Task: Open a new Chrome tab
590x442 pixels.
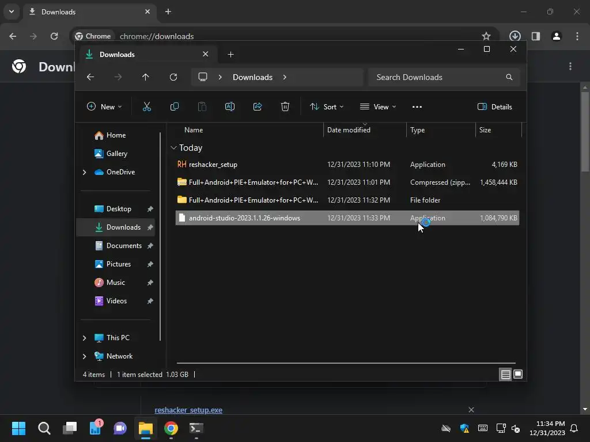Action: click(x=168, y=12)
